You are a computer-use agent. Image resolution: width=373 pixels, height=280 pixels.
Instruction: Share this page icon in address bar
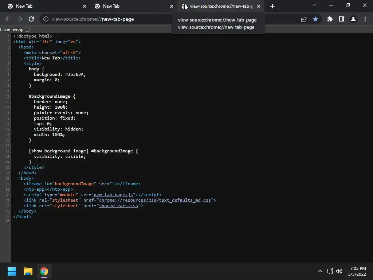point(304,19)
